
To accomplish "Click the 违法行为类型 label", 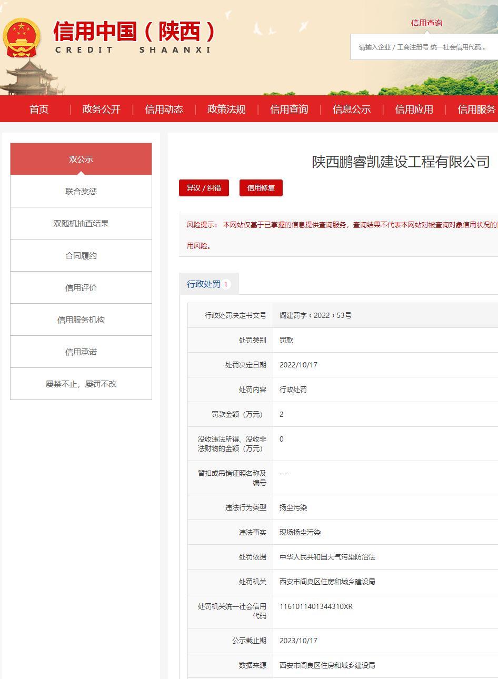I will (246, 507).
